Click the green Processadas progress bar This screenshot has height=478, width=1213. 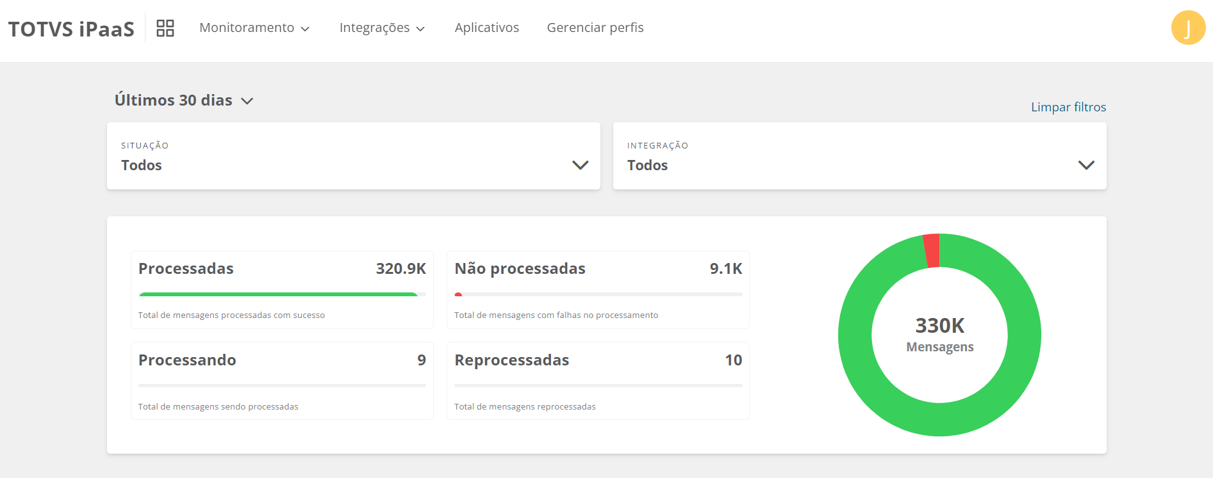point(277,294)
